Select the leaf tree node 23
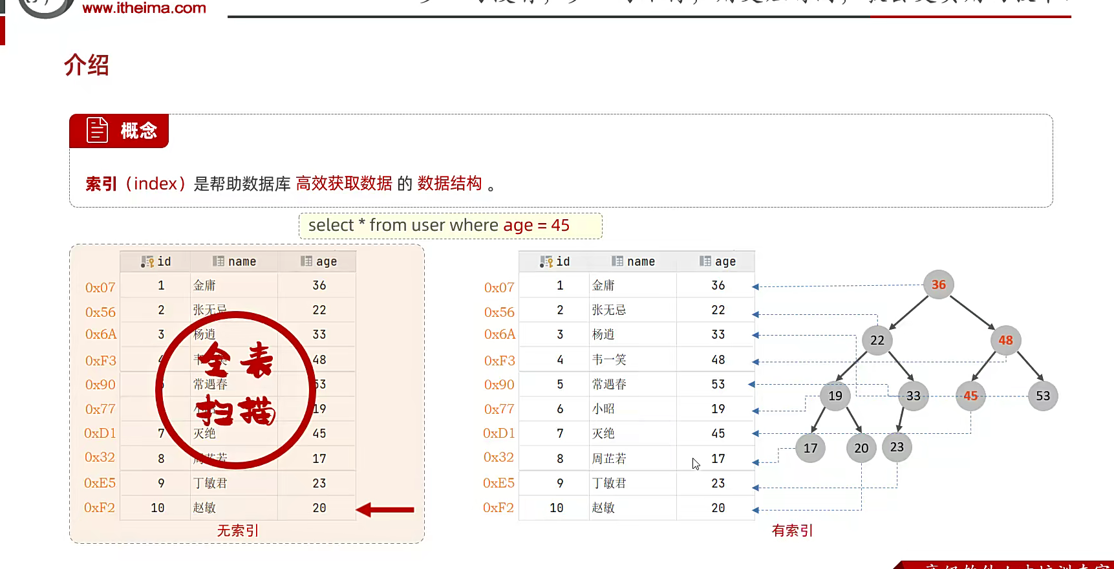This screenshot has width=1114, height=569. (x=897, y=447)
